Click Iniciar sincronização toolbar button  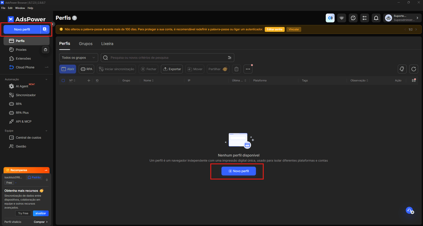point(116,69)
